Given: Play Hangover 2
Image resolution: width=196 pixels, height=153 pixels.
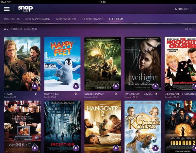Looking at the screenshot, I should (116, 148).
